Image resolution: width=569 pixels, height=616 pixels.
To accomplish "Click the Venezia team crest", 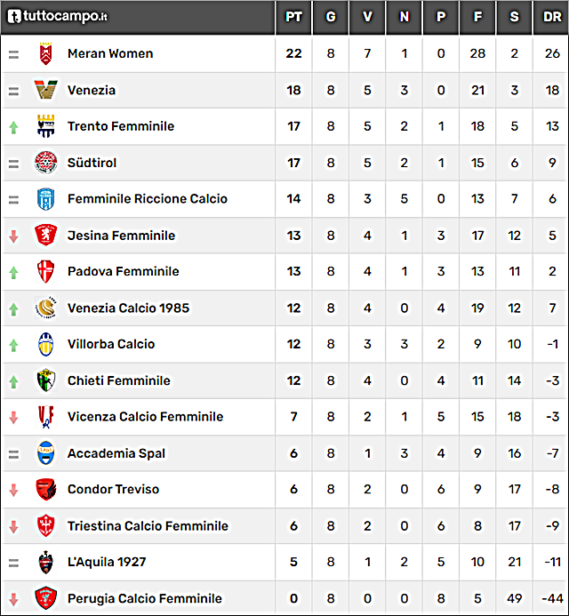I will coord(46,90).
